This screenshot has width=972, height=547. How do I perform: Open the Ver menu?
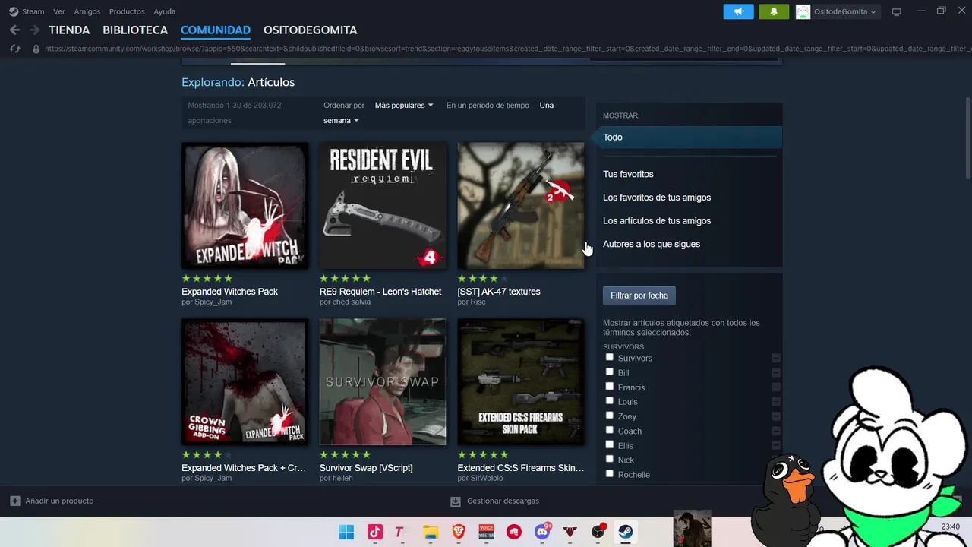click(59, 11)
